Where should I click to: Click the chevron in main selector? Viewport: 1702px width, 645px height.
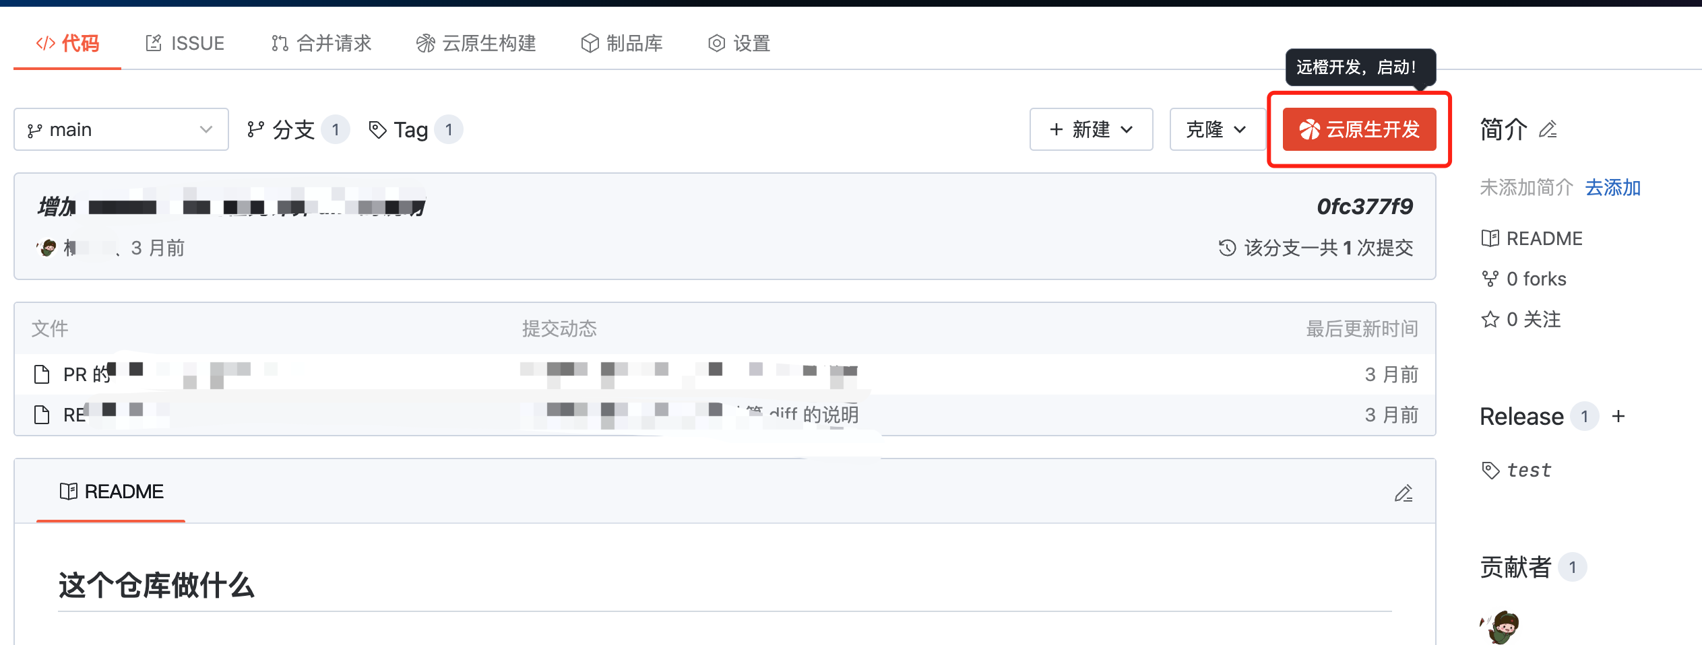tap(206, 129)
